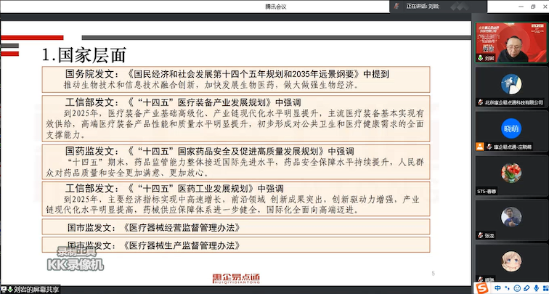Click the slide heading 1.国家层面
The image size is (549, 294).
click(84, 55)
